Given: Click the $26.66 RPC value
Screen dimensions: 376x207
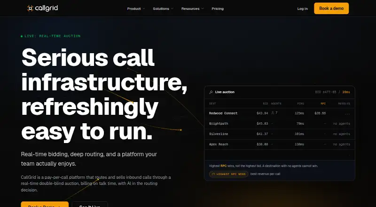Looking at the screenshot, I should [x=320, y=113].
